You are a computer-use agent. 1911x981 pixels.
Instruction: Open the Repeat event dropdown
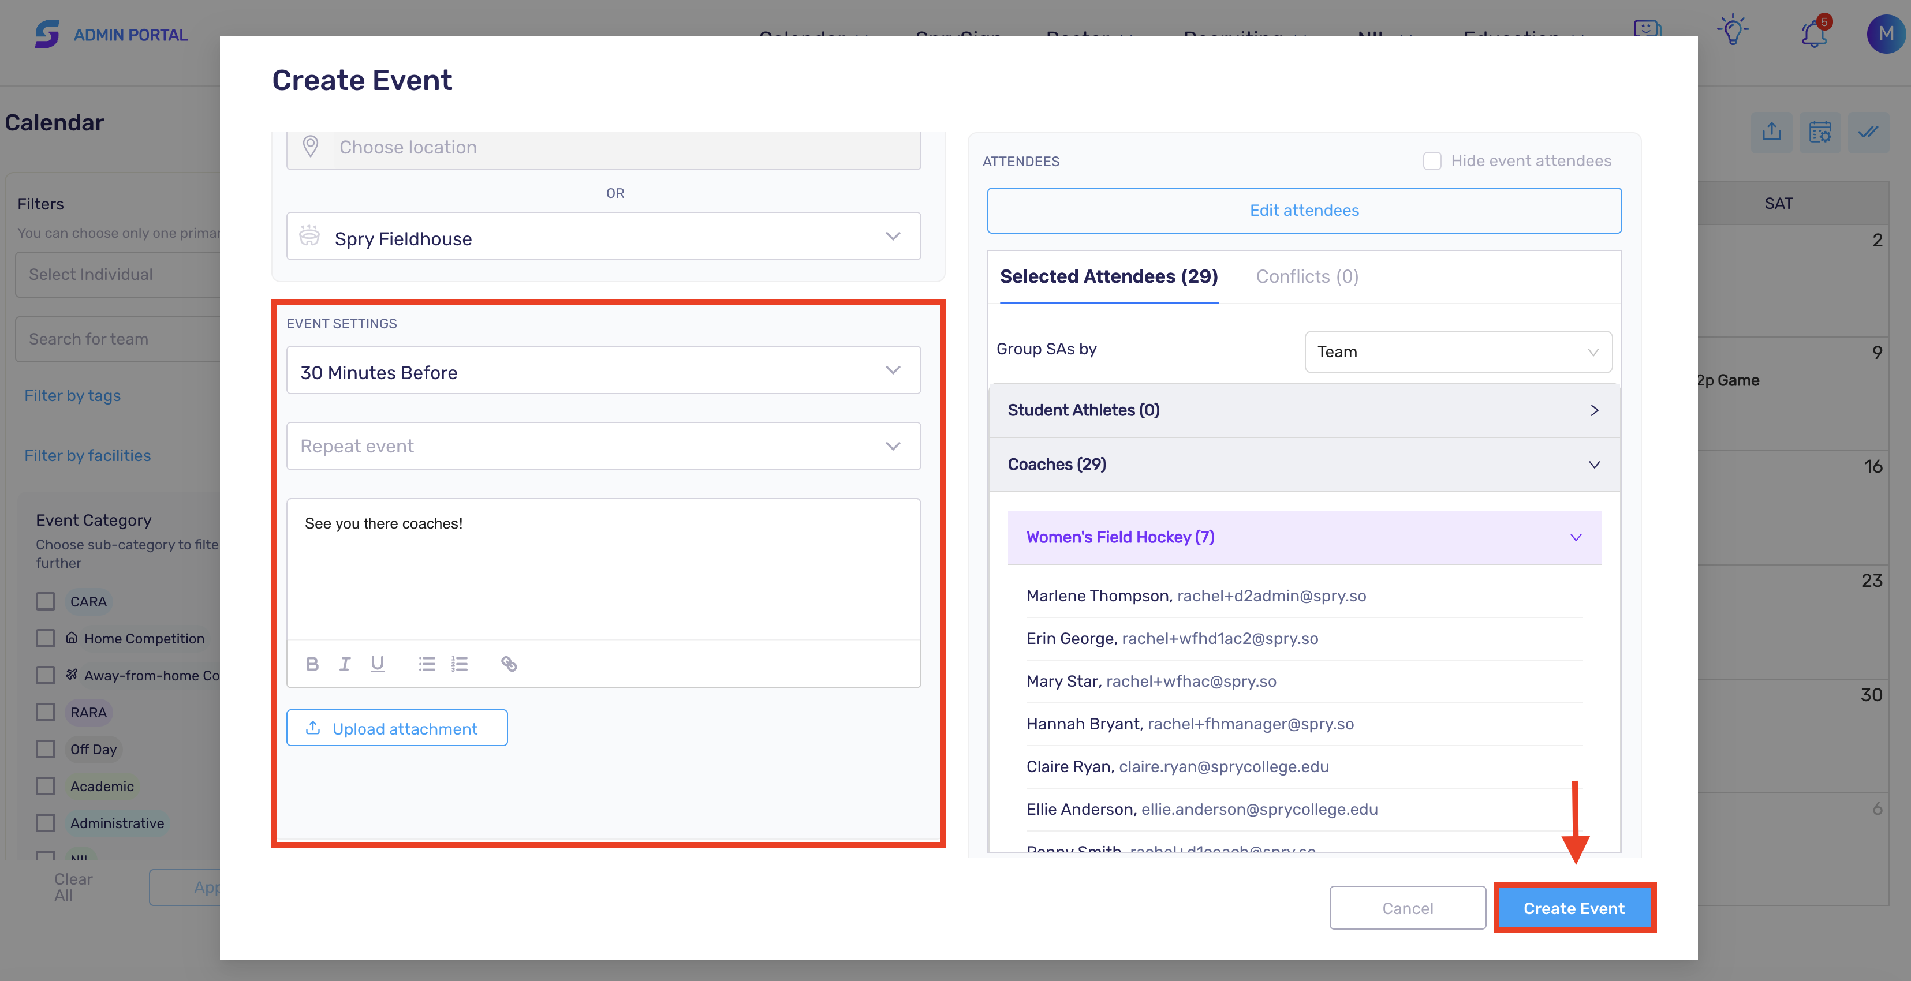(604, 447)
